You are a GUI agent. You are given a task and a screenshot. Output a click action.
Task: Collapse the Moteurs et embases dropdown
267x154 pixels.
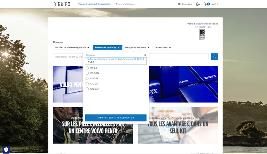point(107,47)
